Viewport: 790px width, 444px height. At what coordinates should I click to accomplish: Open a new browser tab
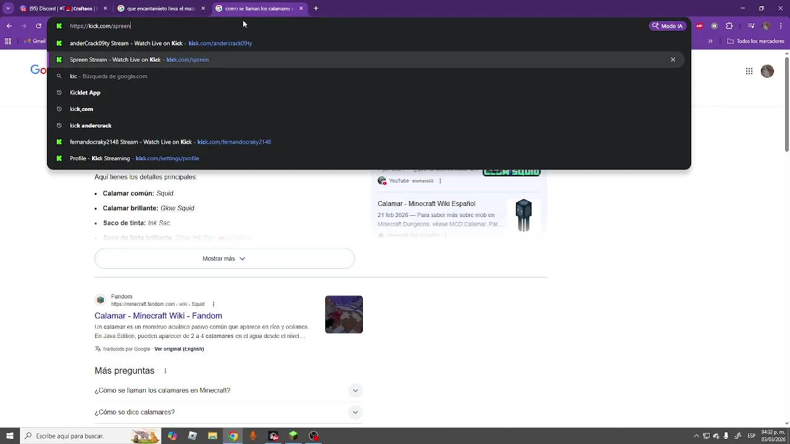[316, 9]
